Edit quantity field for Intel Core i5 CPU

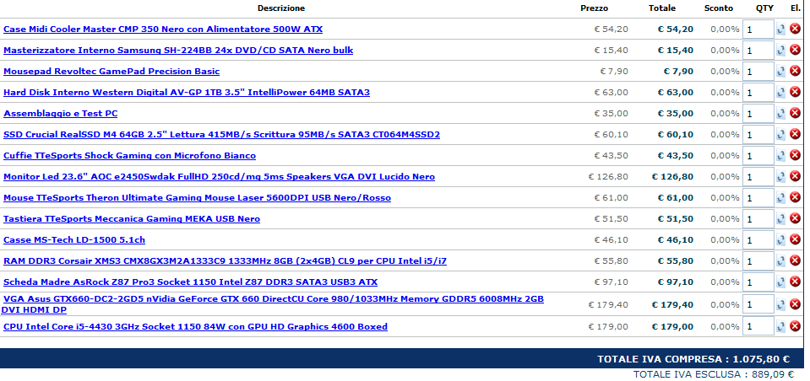[x=758, y=327]
